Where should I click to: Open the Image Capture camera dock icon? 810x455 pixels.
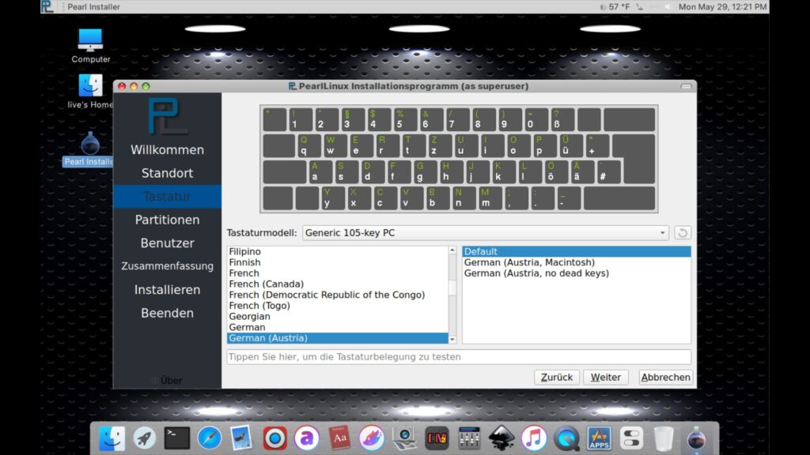[404, 438]
